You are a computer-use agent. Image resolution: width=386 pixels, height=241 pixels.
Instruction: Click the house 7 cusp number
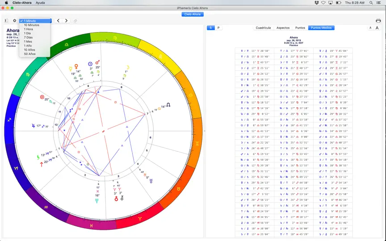coord(147,114)
